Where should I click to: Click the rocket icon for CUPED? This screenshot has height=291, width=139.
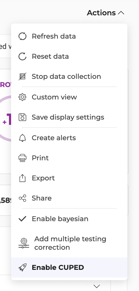pos(22,267)
